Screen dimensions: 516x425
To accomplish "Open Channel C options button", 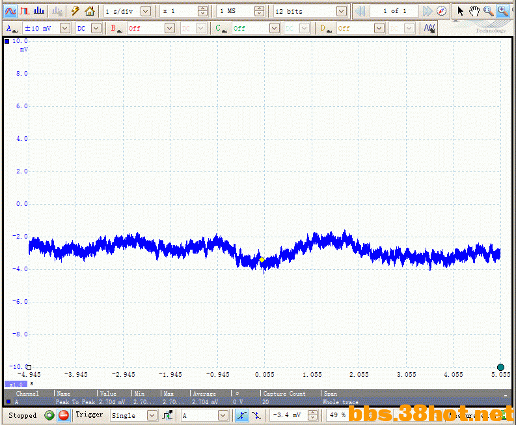I will pos(221,29).
